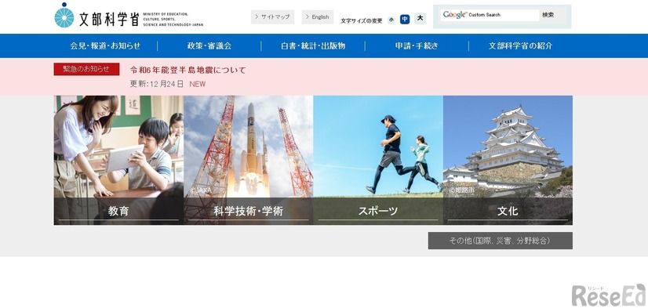Open the 政策・審議会 menu
The width and height of the screenshot is (648, 308).
pos(209,45)
